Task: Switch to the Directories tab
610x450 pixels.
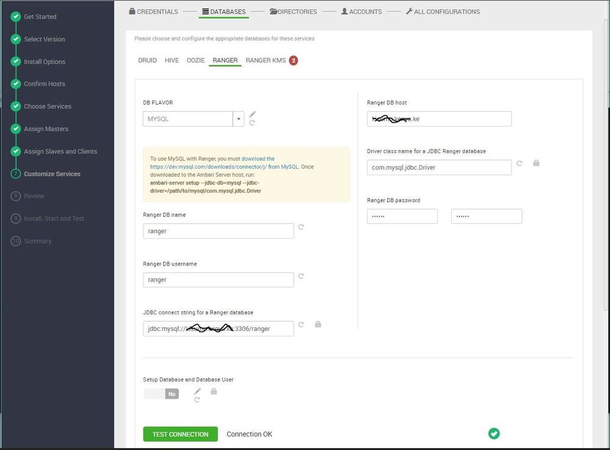Action: [293, 12]
